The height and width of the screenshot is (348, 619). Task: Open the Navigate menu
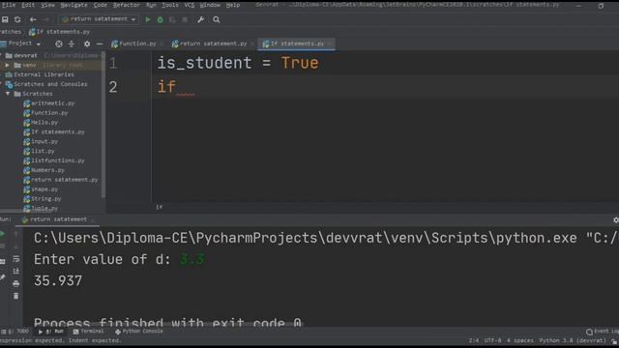pos(74,5)
